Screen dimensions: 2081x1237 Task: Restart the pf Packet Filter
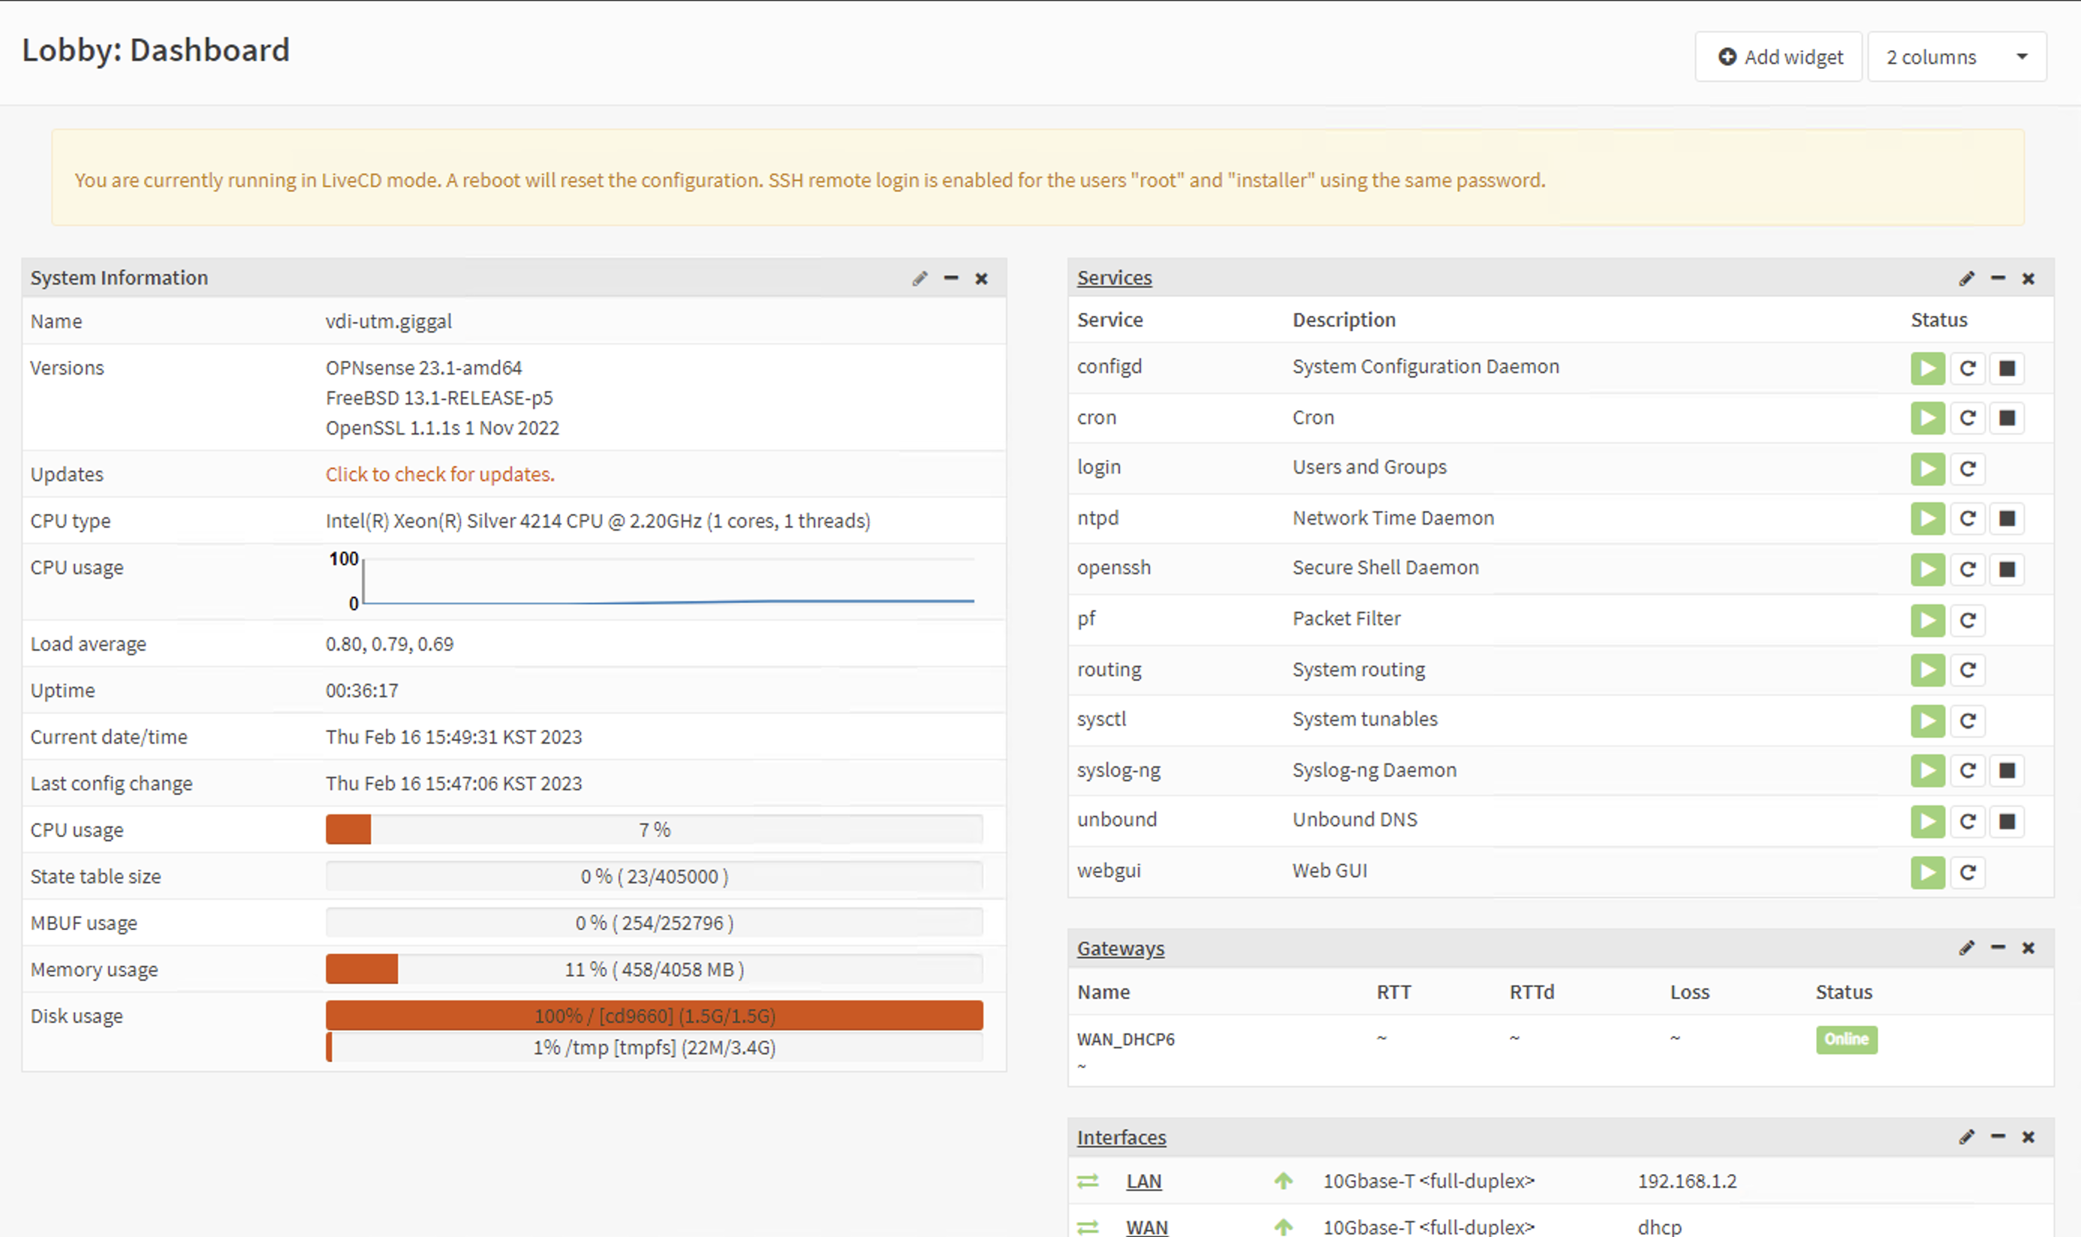click(x=1968, y=620)
